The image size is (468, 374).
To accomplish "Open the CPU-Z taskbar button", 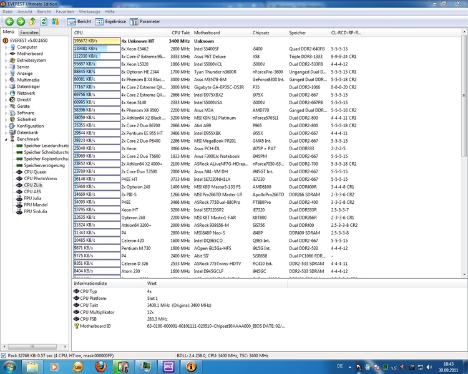I will point(168,367).
